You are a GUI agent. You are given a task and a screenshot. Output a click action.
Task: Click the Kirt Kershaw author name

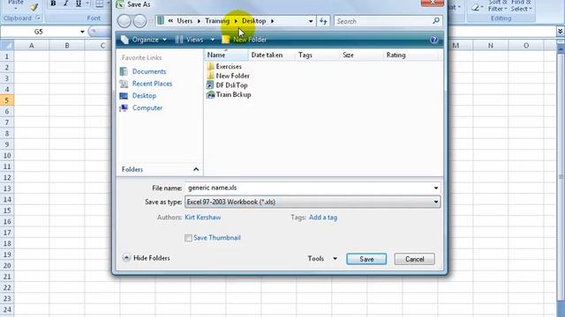[x=202, y=217]
